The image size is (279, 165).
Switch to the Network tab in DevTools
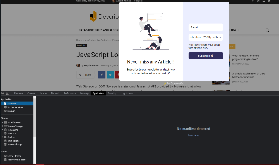(55, 93)
